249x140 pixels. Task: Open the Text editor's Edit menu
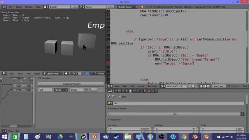(x=132, y=86)
